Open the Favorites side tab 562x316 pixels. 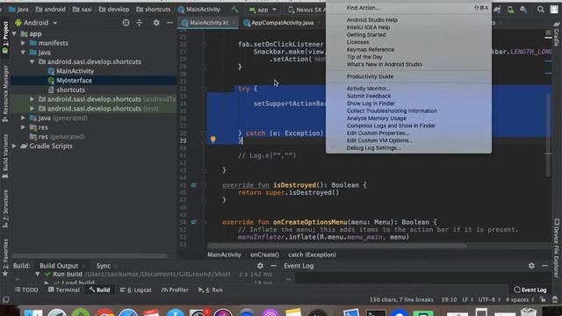(5, 257)
